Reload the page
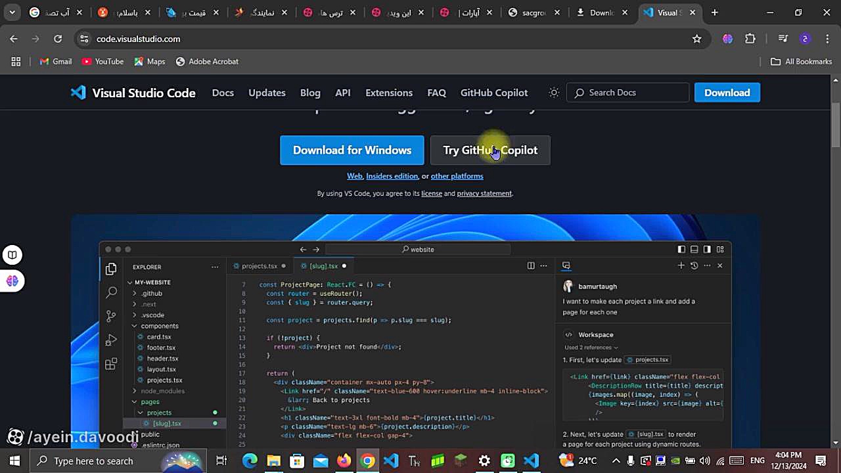The width and height of the screenshot is (841, 473). (58, 39)
